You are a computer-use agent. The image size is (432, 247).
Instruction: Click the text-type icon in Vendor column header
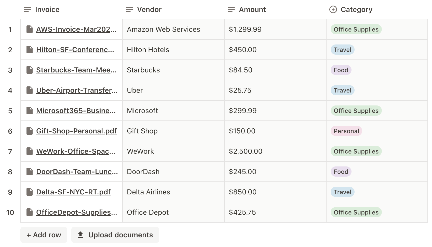[129, 9]
